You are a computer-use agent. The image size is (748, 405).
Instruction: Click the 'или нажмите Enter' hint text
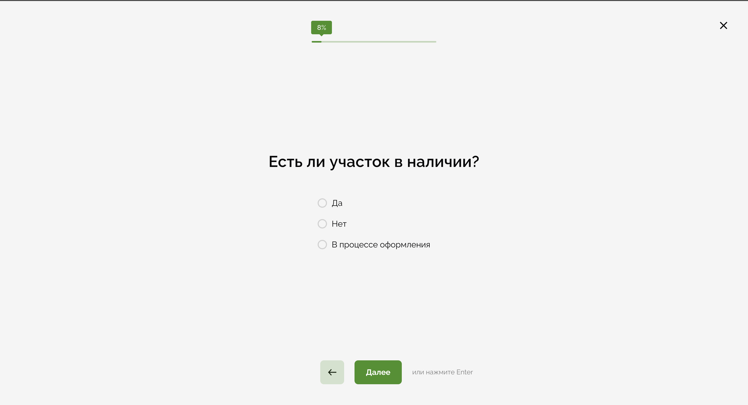[442, 372]
